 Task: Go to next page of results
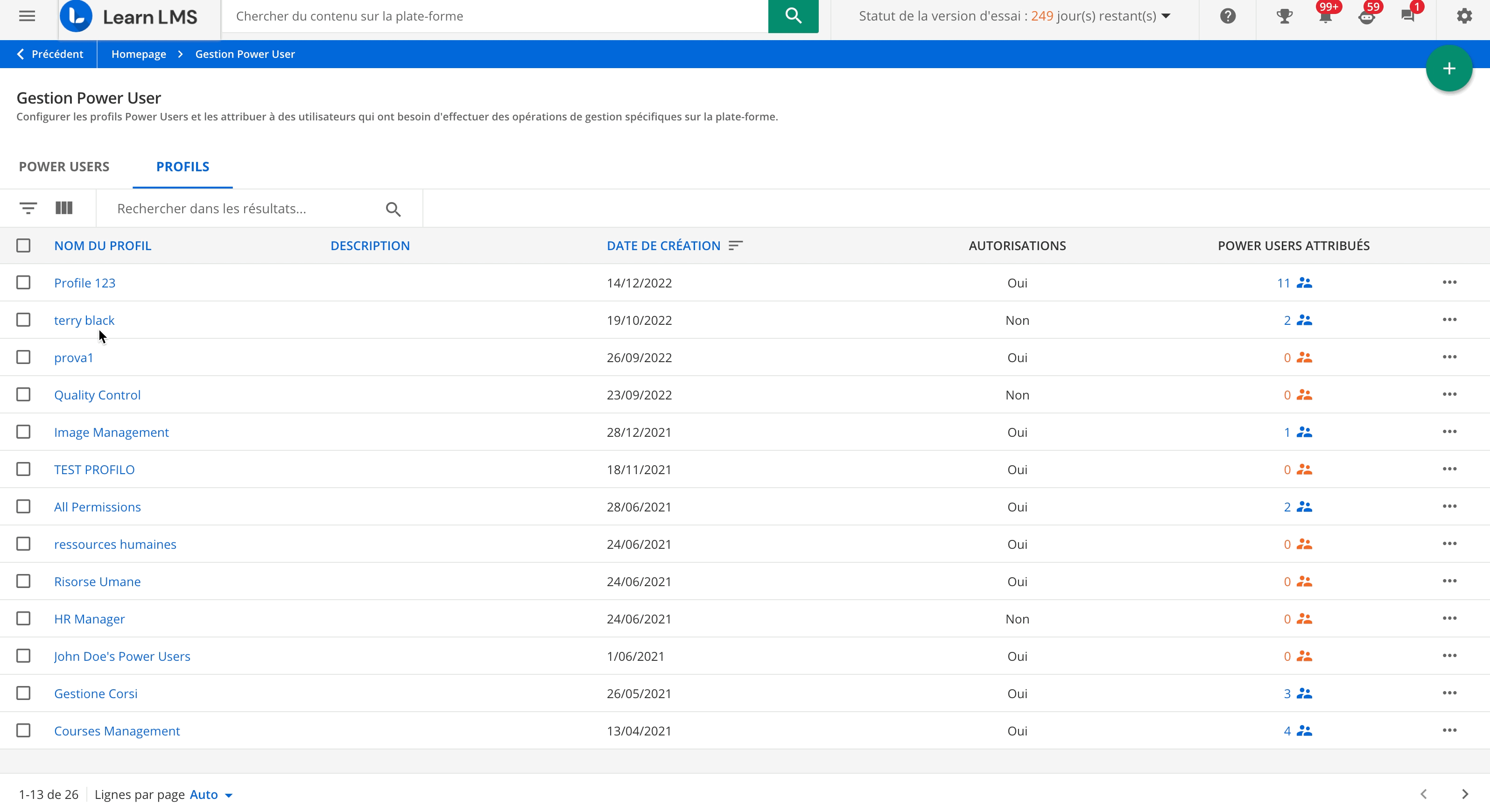tap(1464, 794)
